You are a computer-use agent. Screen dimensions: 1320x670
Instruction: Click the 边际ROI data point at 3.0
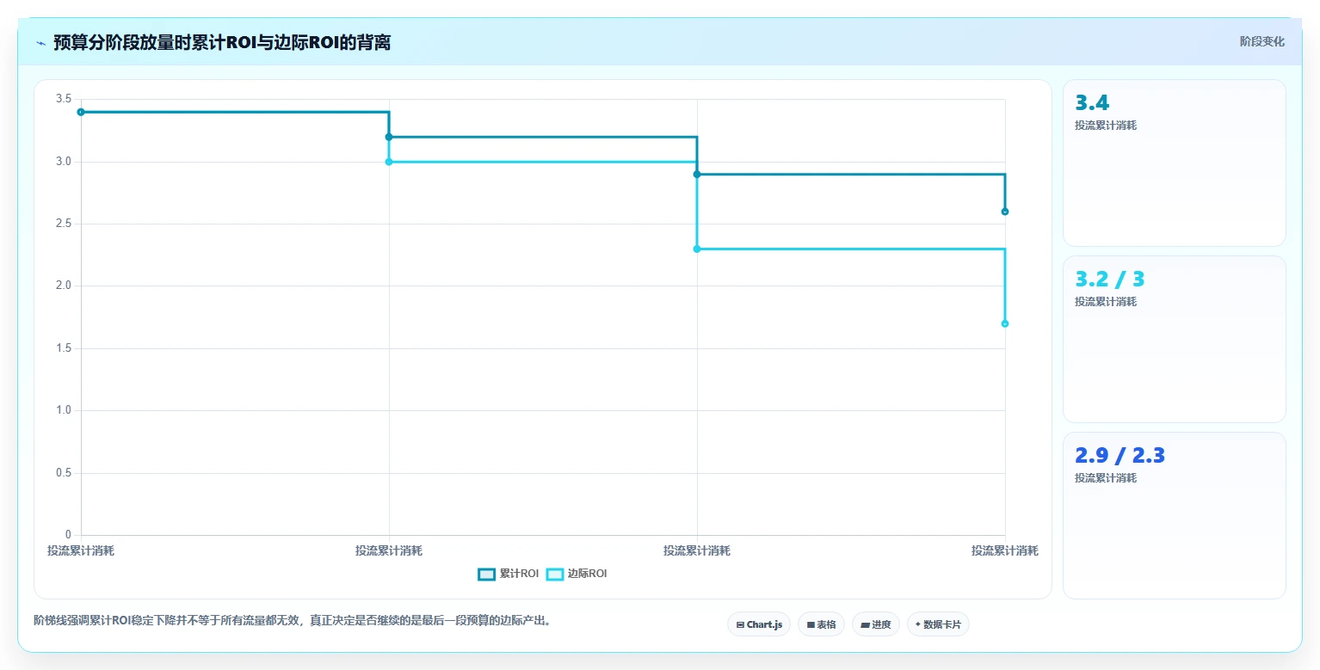click(x=389, y=162)
